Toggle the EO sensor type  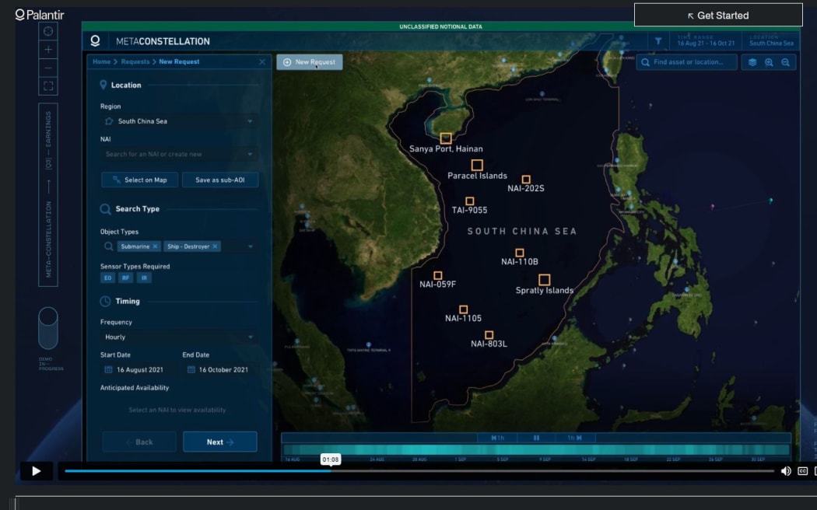107,278
